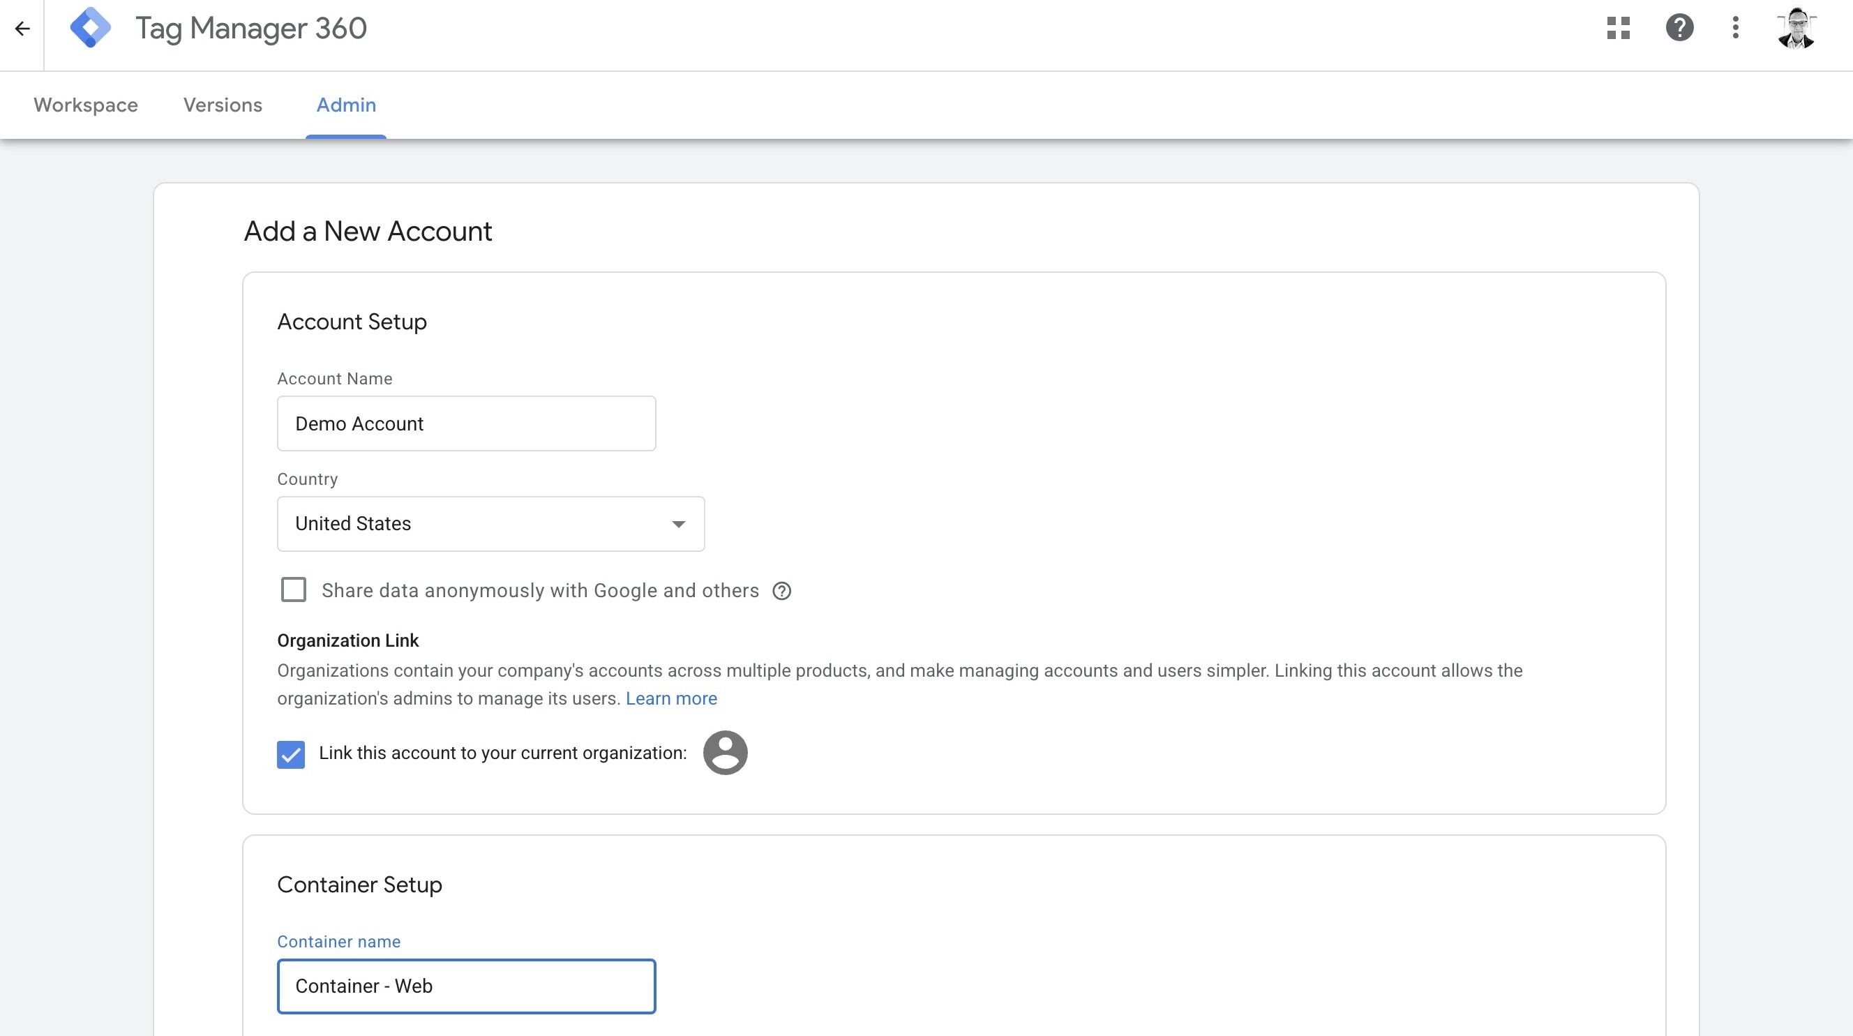Follow the Learn more link
The image size is (1853, 1036).
click(670, 698)
